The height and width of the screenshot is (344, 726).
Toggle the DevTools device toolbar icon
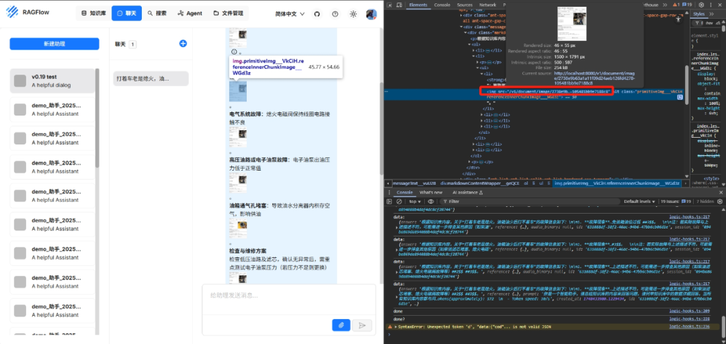(399, 5)
